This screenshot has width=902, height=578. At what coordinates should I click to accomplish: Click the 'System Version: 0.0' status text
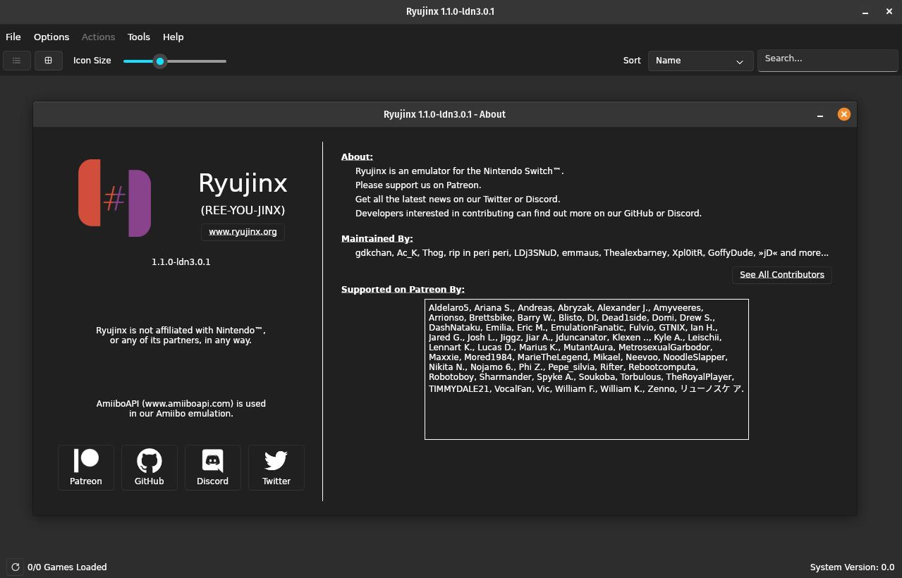(852, 567)
